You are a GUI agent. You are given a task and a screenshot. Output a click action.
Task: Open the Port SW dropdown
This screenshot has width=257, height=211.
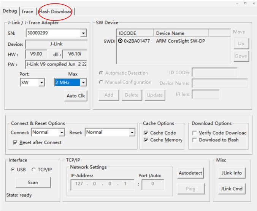coord(41,82)
